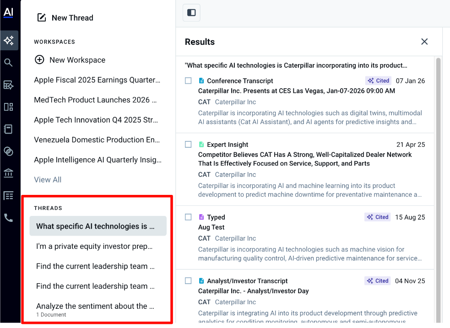
Task: Open the phone calls sidebar icon
Action: [8, 218]
